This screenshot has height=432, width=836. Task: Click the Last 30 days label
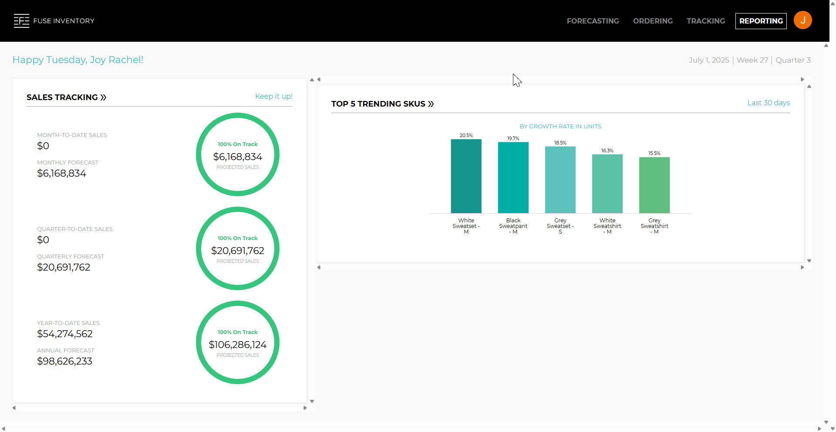point(768,103)
